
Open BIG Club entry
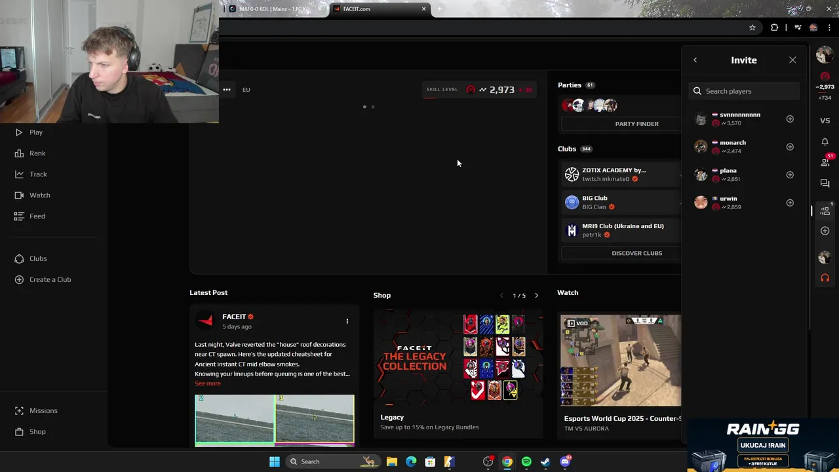tap(621, 203)
